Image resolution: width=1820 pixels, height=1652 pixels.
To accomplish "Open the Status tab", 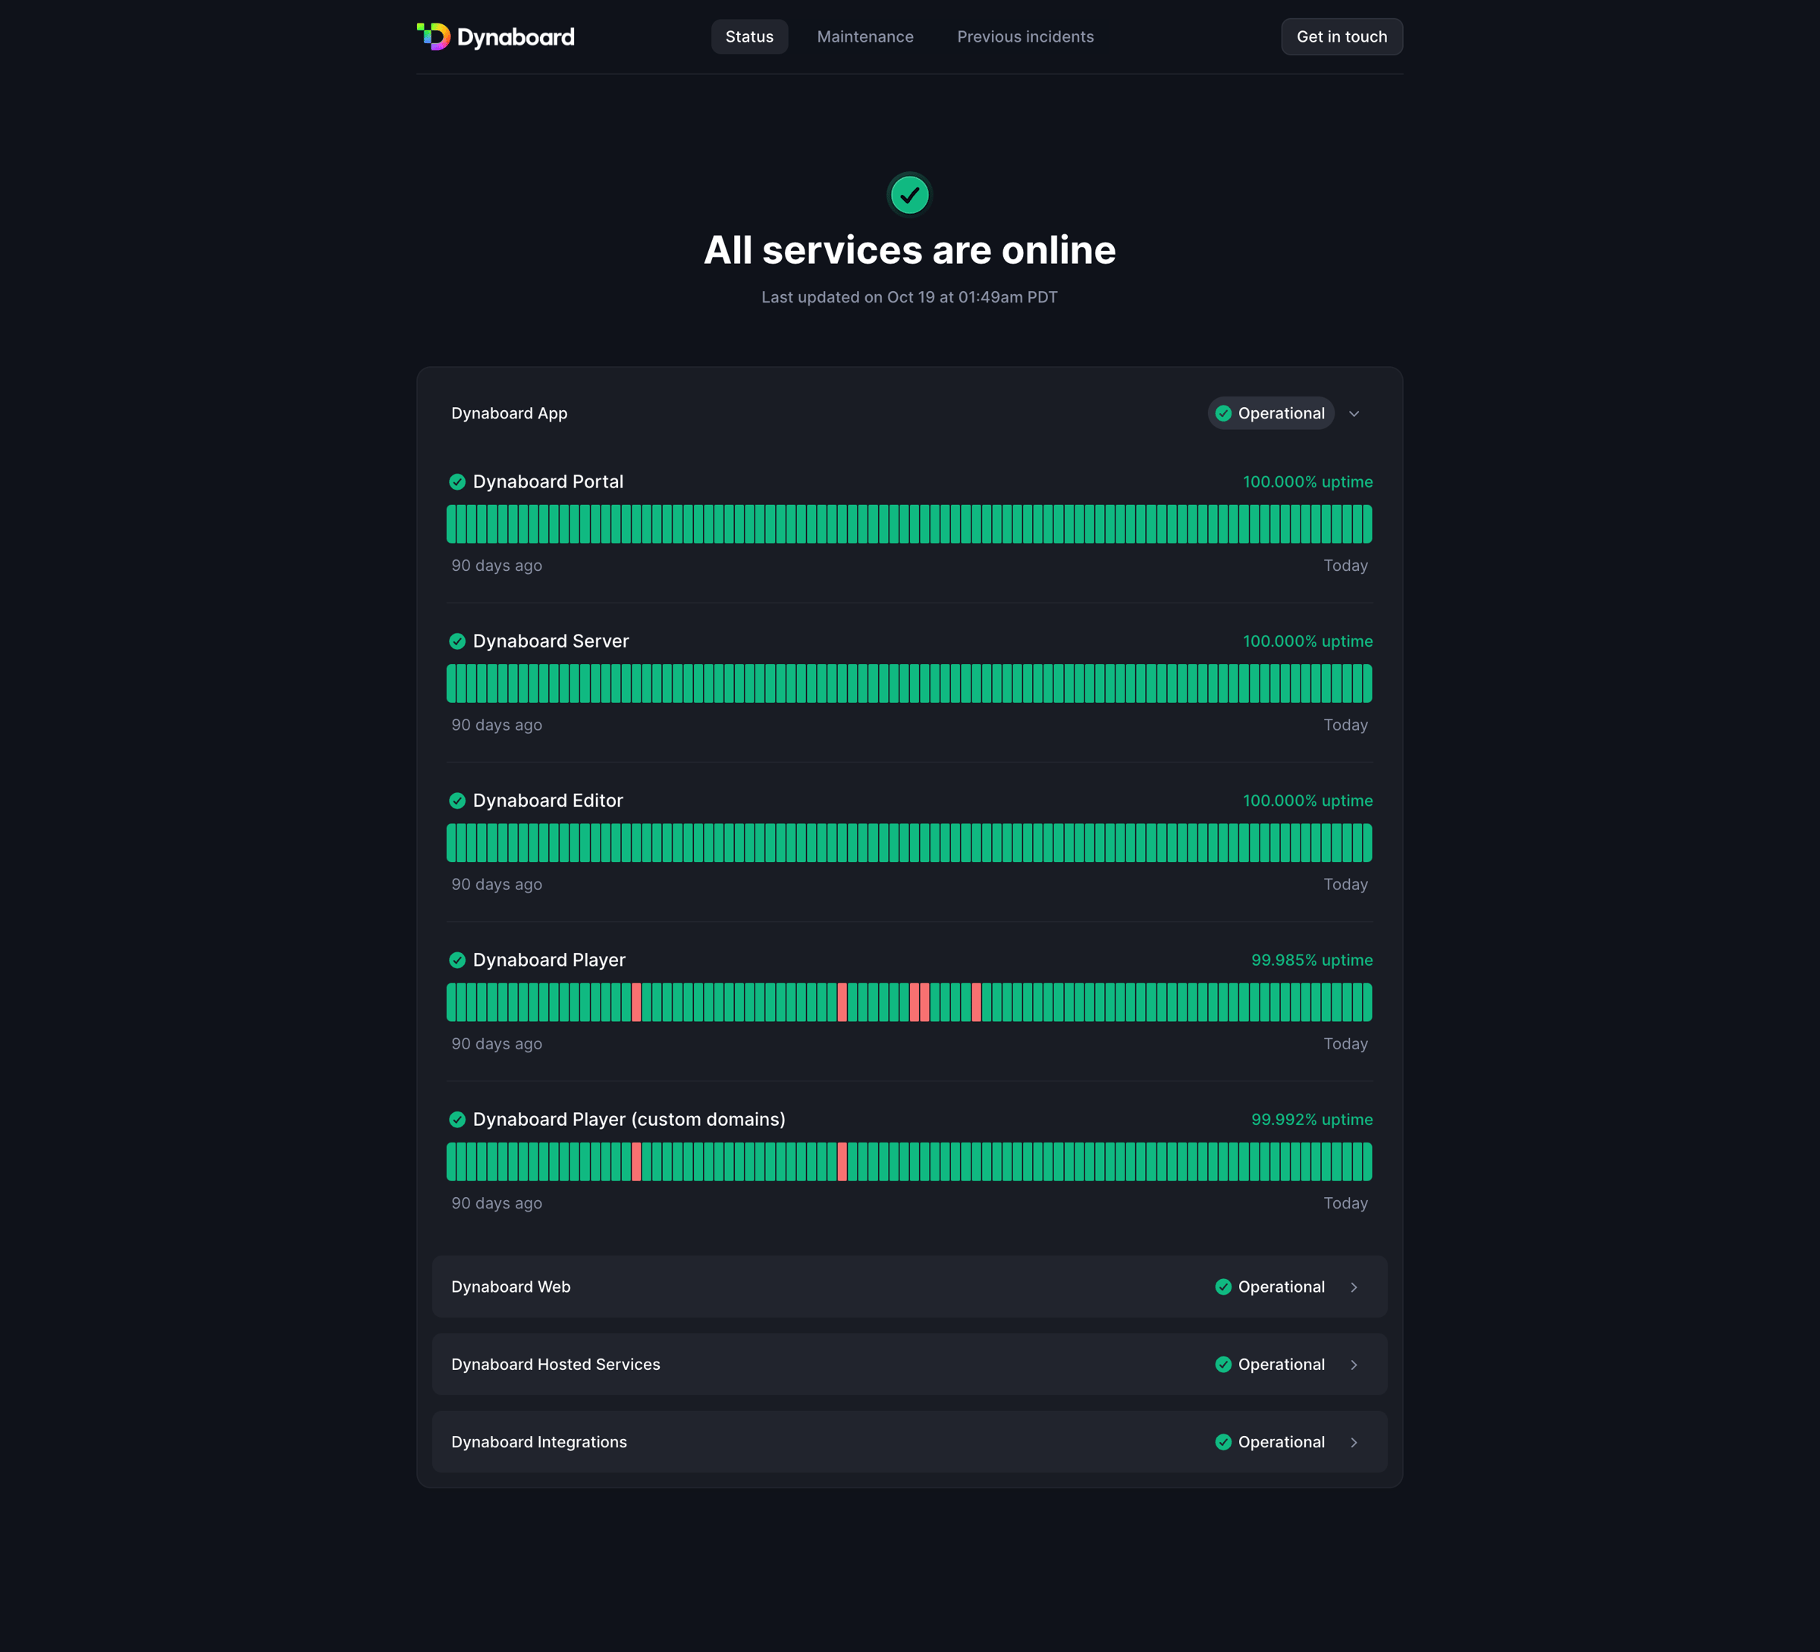I will [749, 37].
